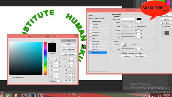172x97 pixels.
Task: Click the current color swatch
Action: click(x=52, y=50)
